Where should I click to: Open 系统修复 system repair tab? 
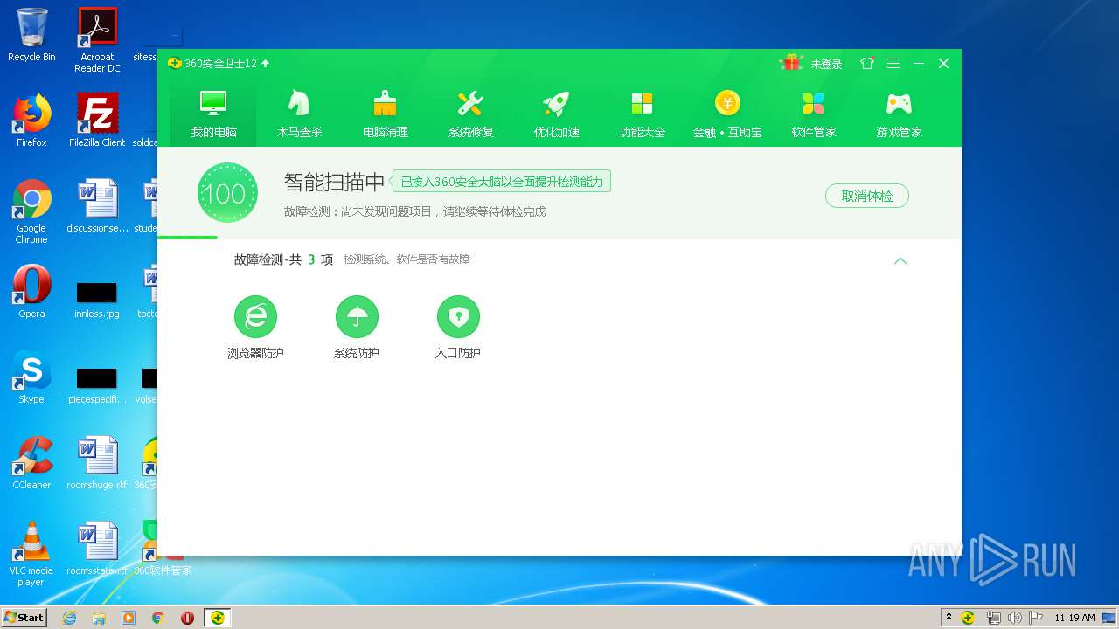point(470,114)
